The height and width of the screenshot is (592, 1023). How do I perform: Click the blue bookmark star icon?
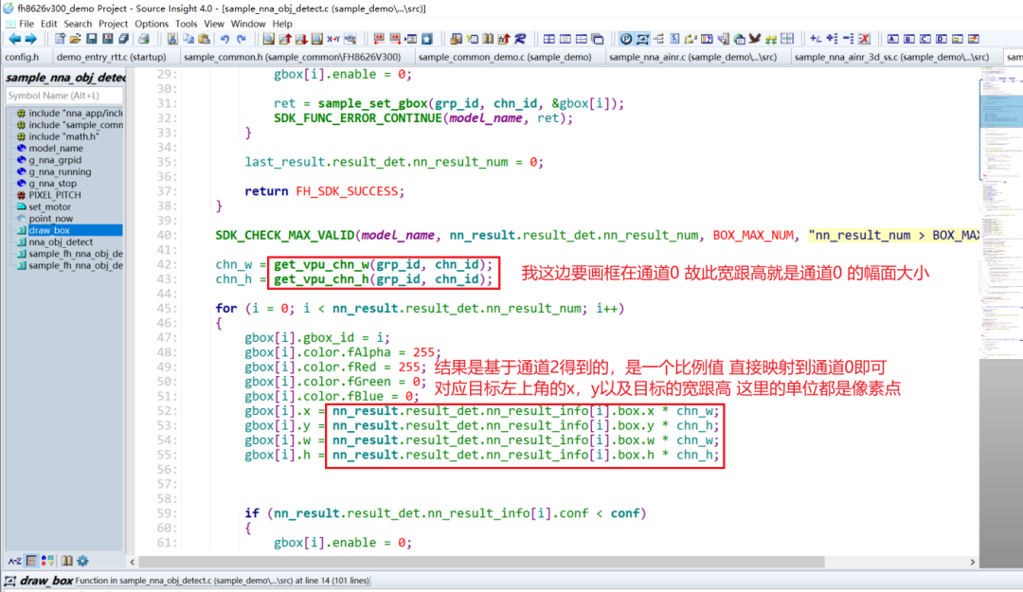(426, 39)
